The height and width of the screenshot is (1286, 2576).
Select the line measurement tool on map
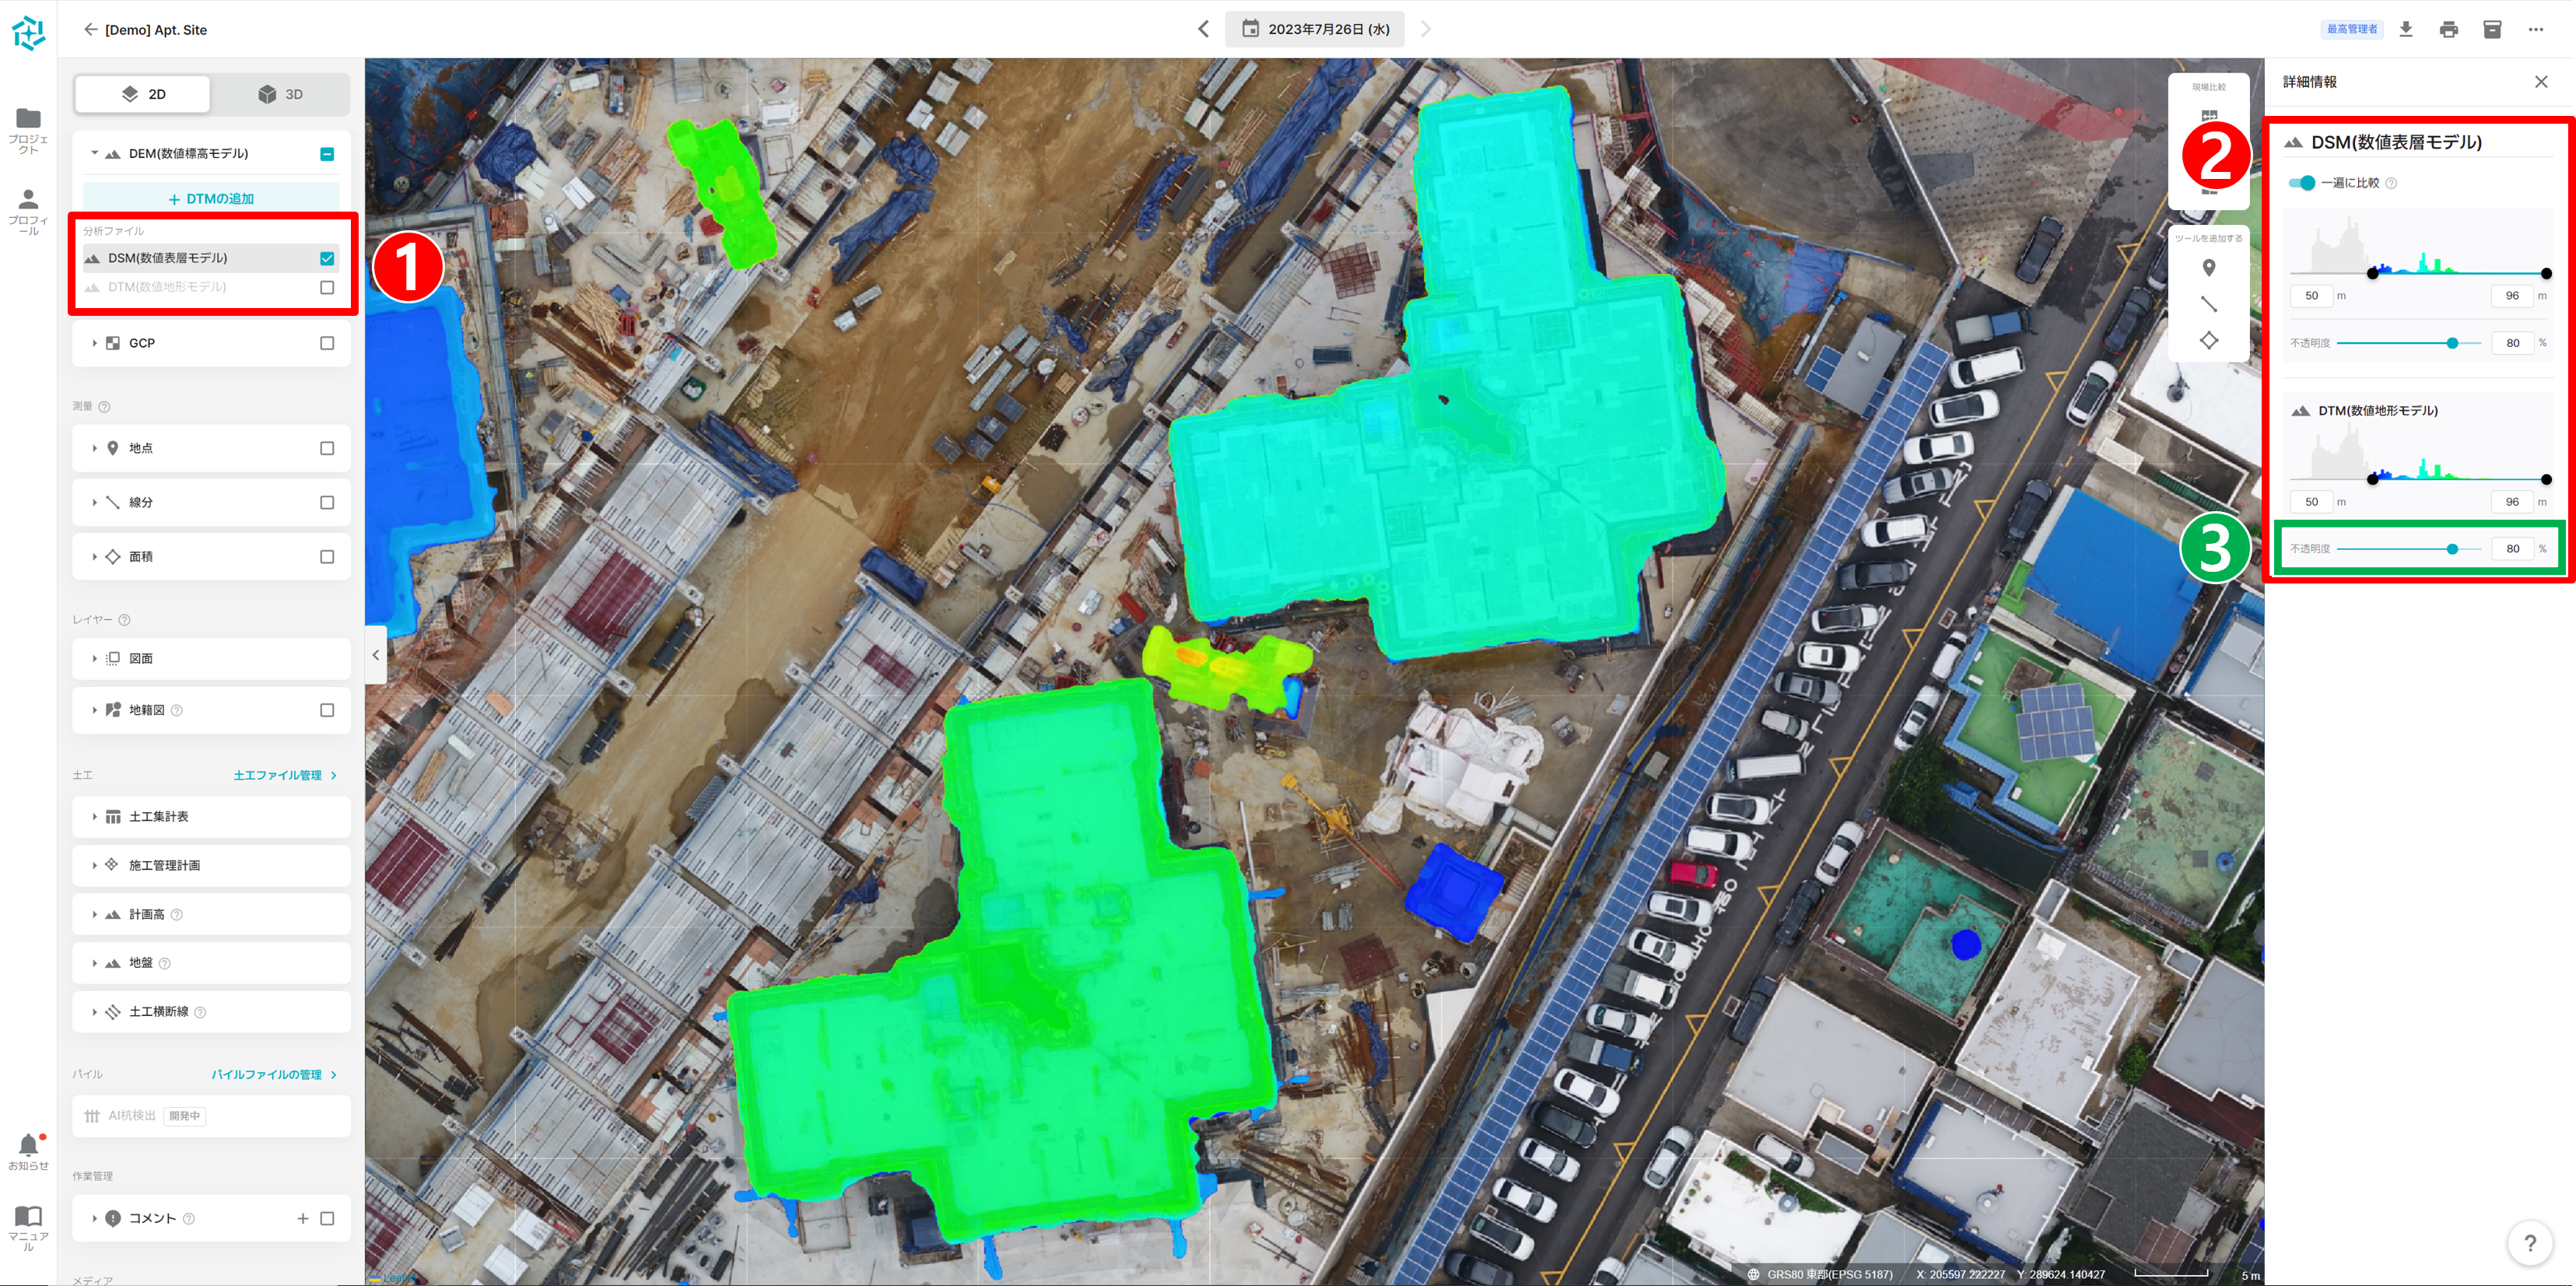[2209, 304]
